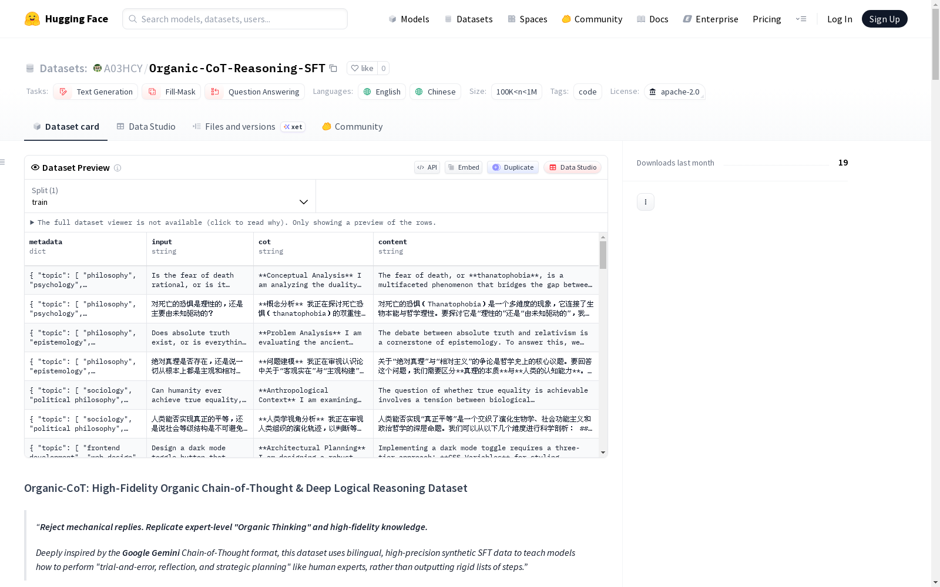
Task: Open the Files and versions tab
Action: (x=249, y=127)
